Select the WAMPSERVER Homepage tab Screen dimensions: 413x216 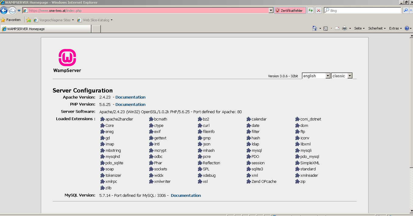(x=46, y=29)
